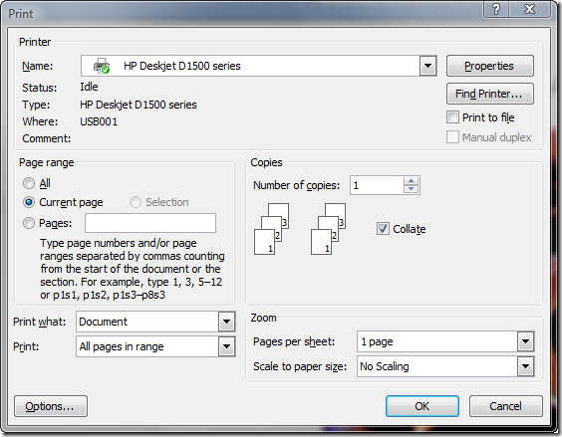Open printer Properties
The height and width of the screenshot is (437, 562).
[490, 66]
